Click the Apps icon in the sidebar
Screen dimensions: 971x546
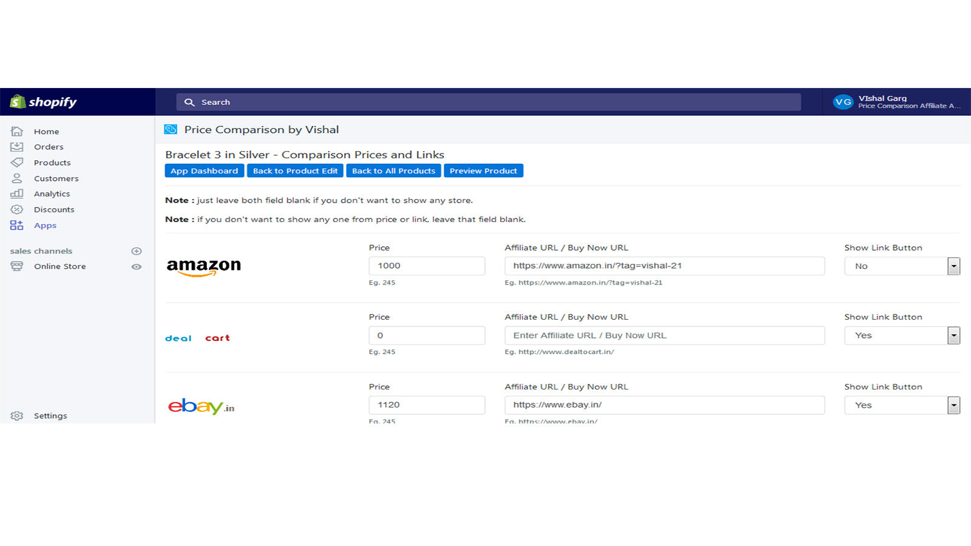pos(16,225)
